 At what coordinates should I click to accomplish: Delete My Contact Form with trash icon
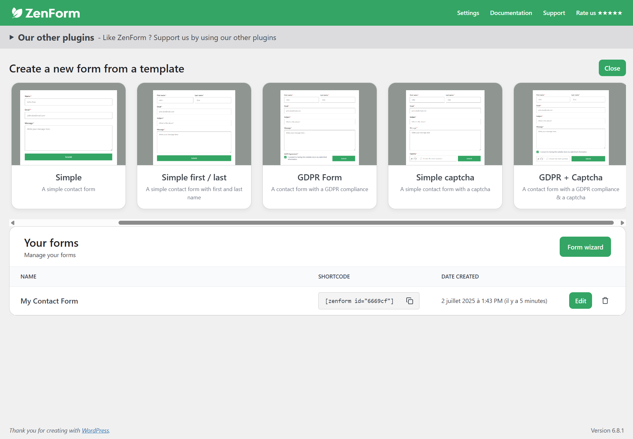tap(605, 301)
